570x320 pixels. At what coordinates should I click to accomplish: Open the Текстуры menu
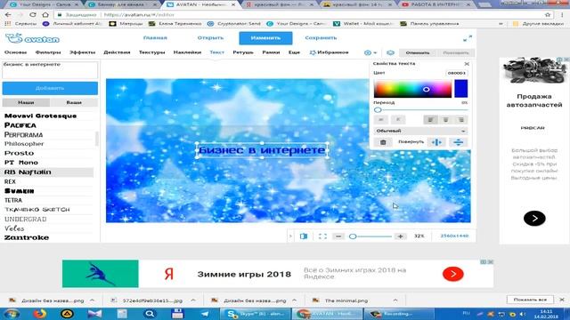tap(152, 52)
